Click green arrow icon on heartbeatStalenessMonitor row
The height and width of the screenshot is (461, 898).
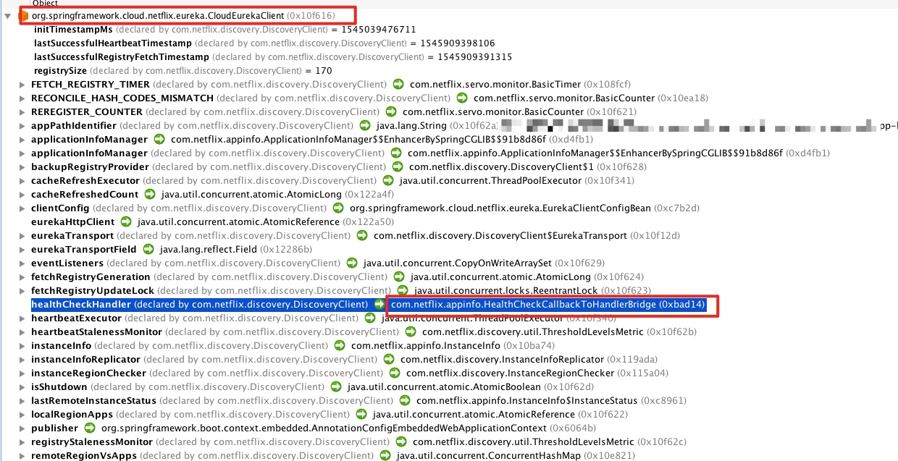point(411,331)
